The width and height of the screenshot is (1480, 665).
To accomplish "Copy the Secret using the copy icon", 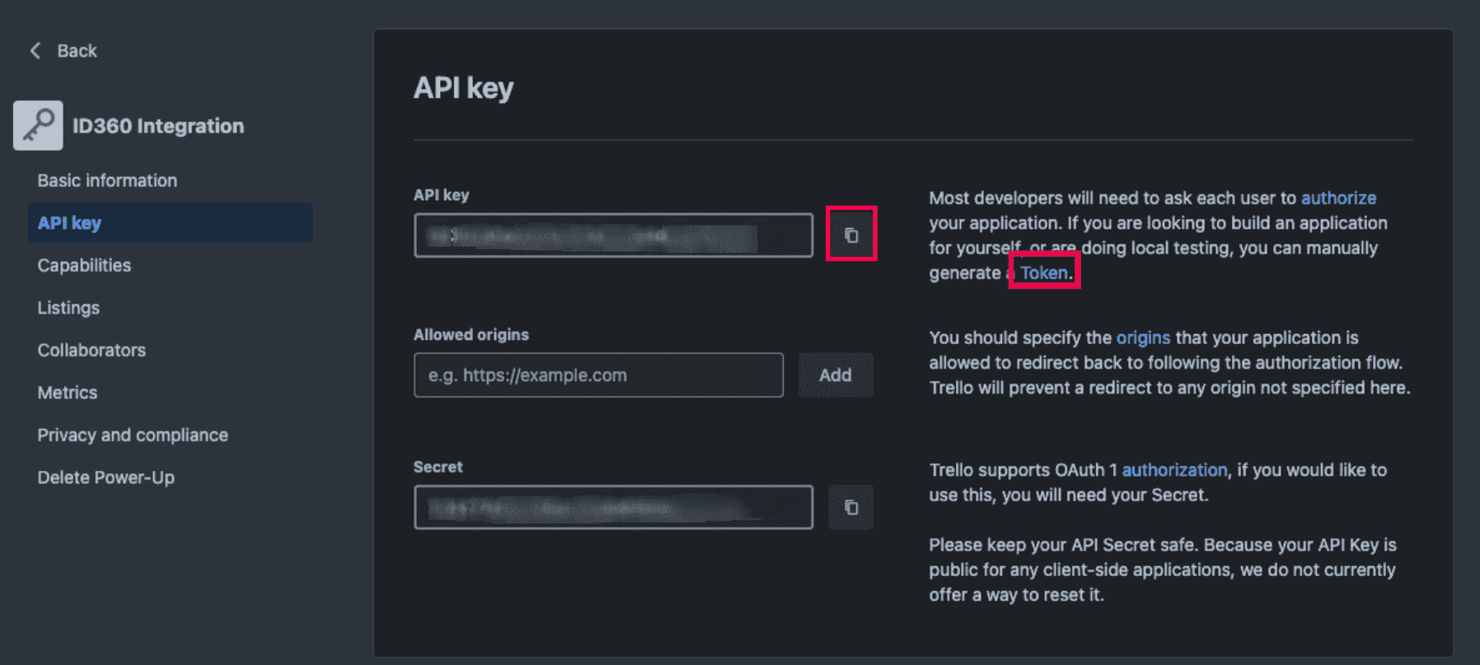I will pos(850,507).
